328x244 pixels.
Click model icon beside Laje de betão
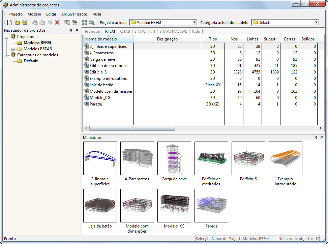point(86,85)
